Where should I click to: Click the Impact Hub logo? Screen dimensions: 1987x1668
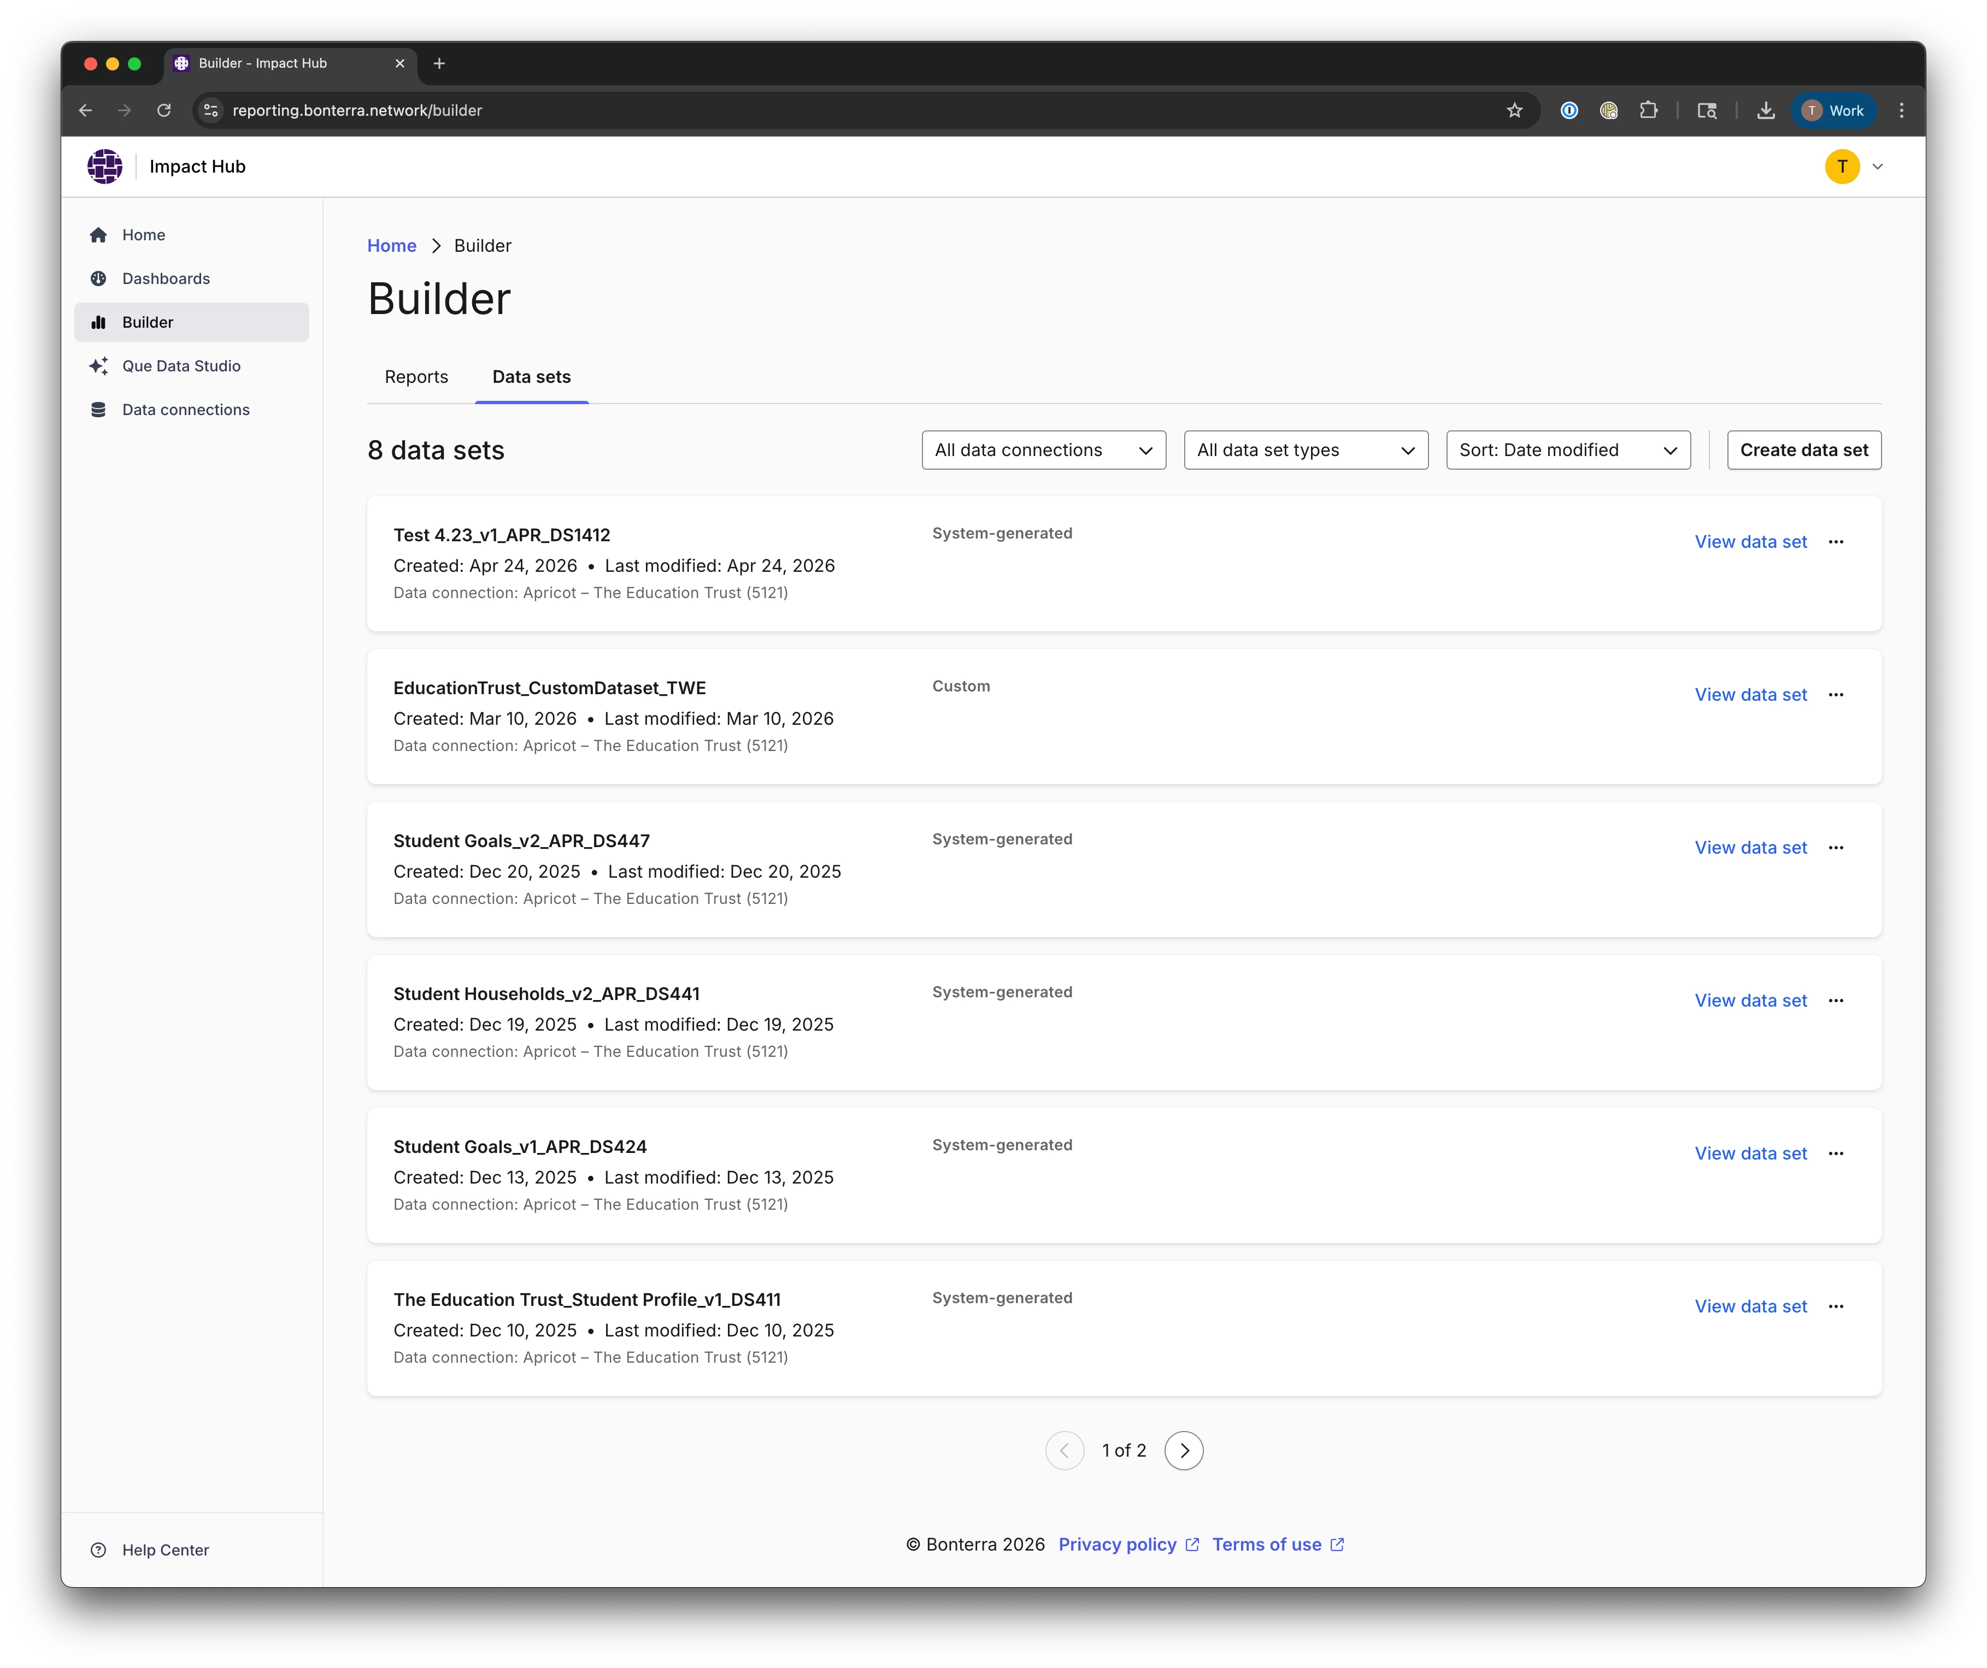[x=105, y=167]
